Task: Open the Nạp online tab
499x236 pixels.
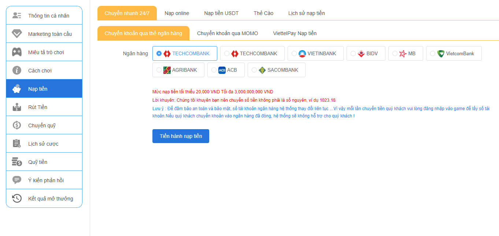Action: tap(177, 13)
